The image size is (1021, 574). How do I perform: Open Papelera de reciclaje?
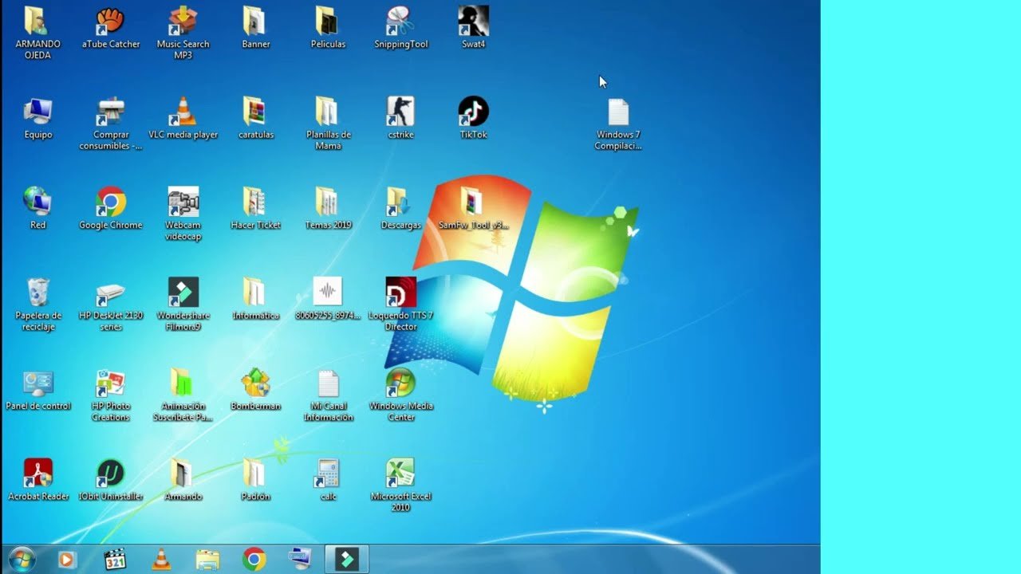37,305
